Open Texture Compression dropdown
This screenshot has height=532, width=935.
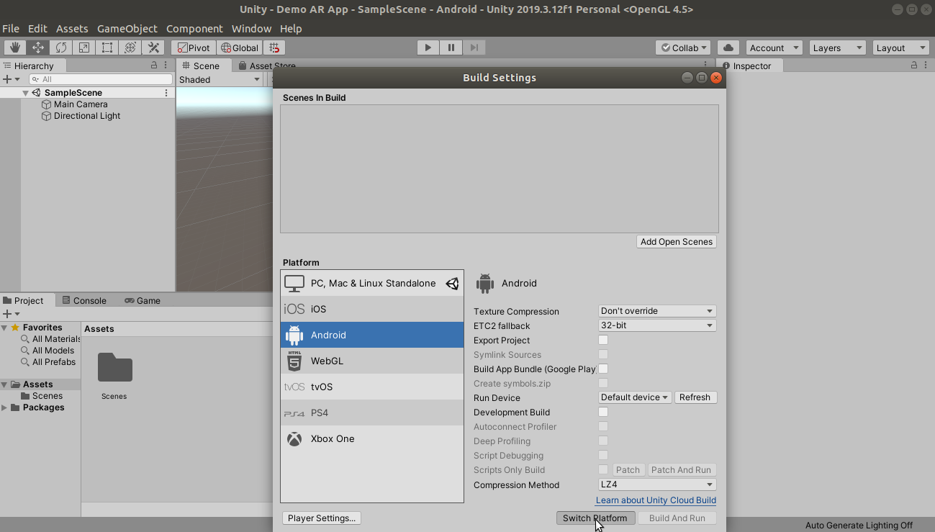[657, 311]
